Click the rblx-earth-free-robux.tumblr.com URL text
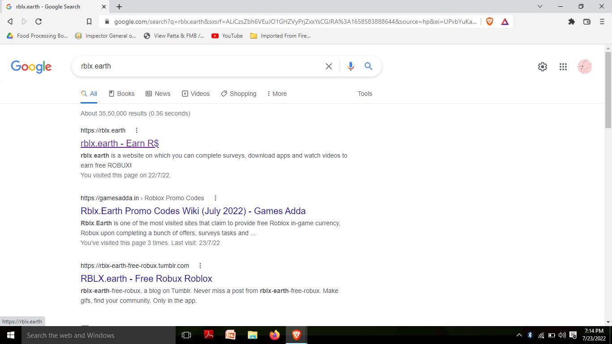This screenshot has height=344, width=612. (x=135, y=266)
